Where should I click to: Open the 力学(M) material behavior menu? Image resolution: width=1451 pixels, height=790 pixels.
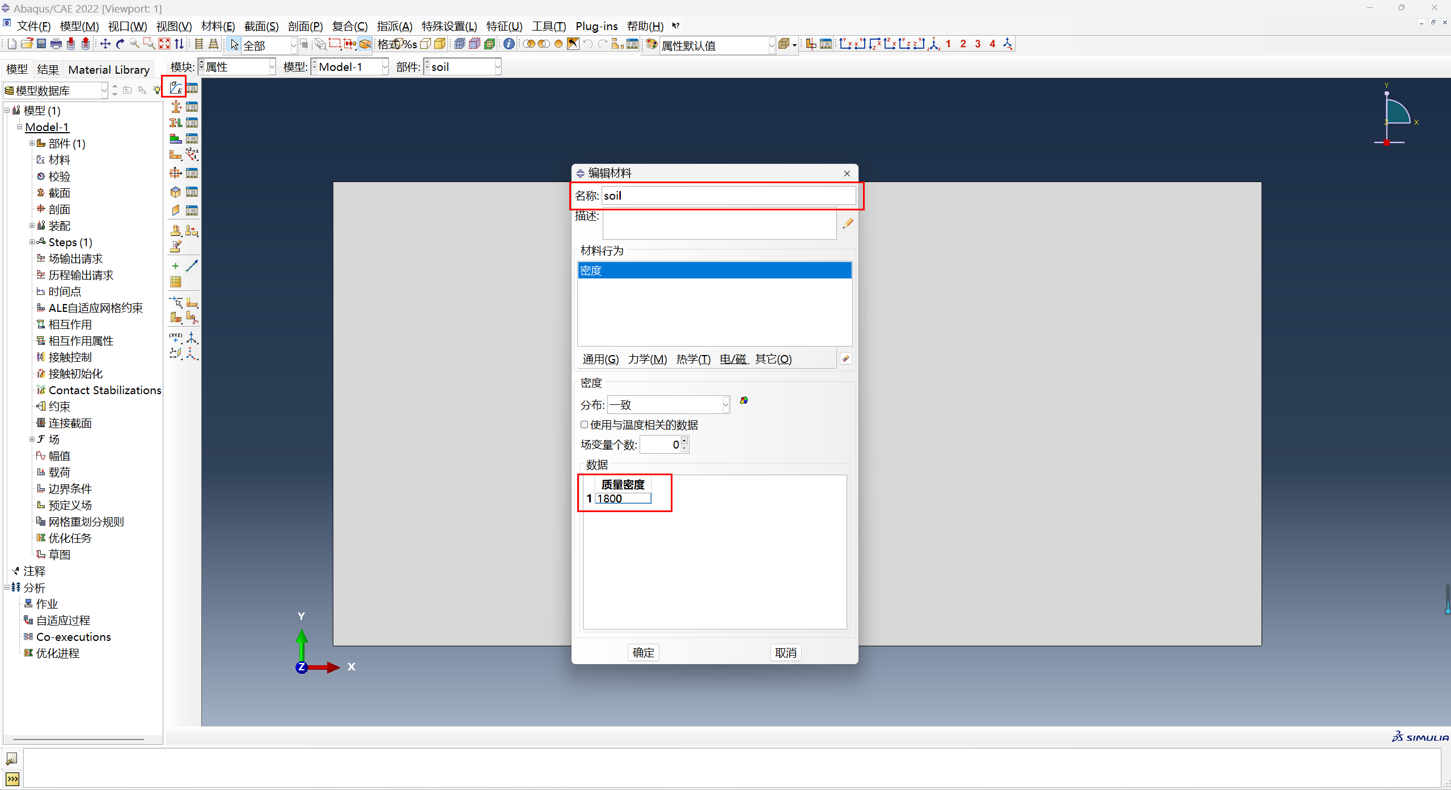(647, 359)
